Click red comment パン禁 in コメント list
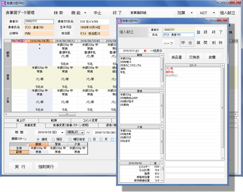 [170, 69]
